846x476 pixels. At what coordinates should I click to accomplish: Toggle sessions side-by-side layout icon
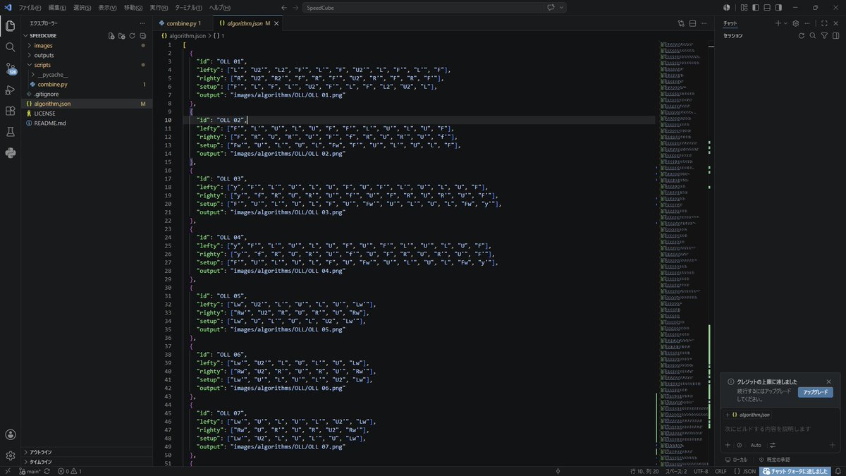(835, 35)
